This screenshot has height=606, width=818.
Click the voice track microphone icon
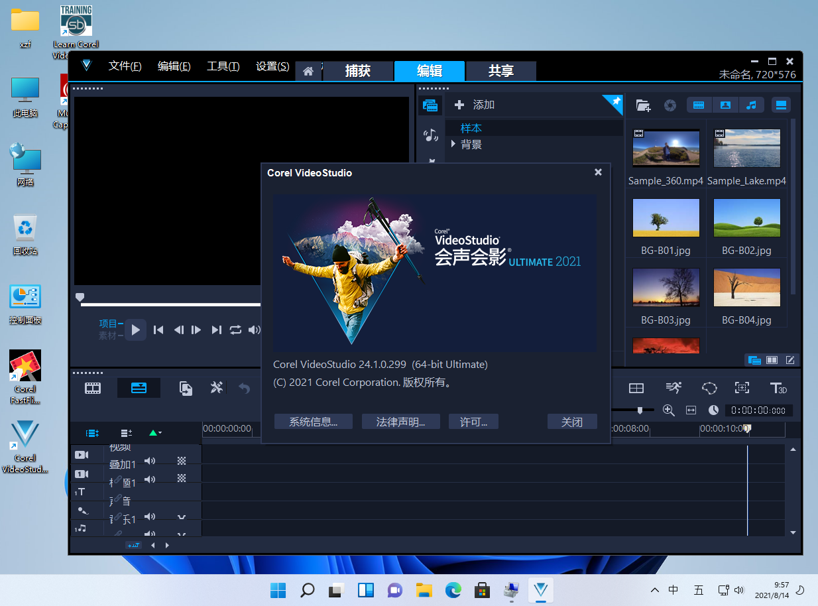coord(82,511)
